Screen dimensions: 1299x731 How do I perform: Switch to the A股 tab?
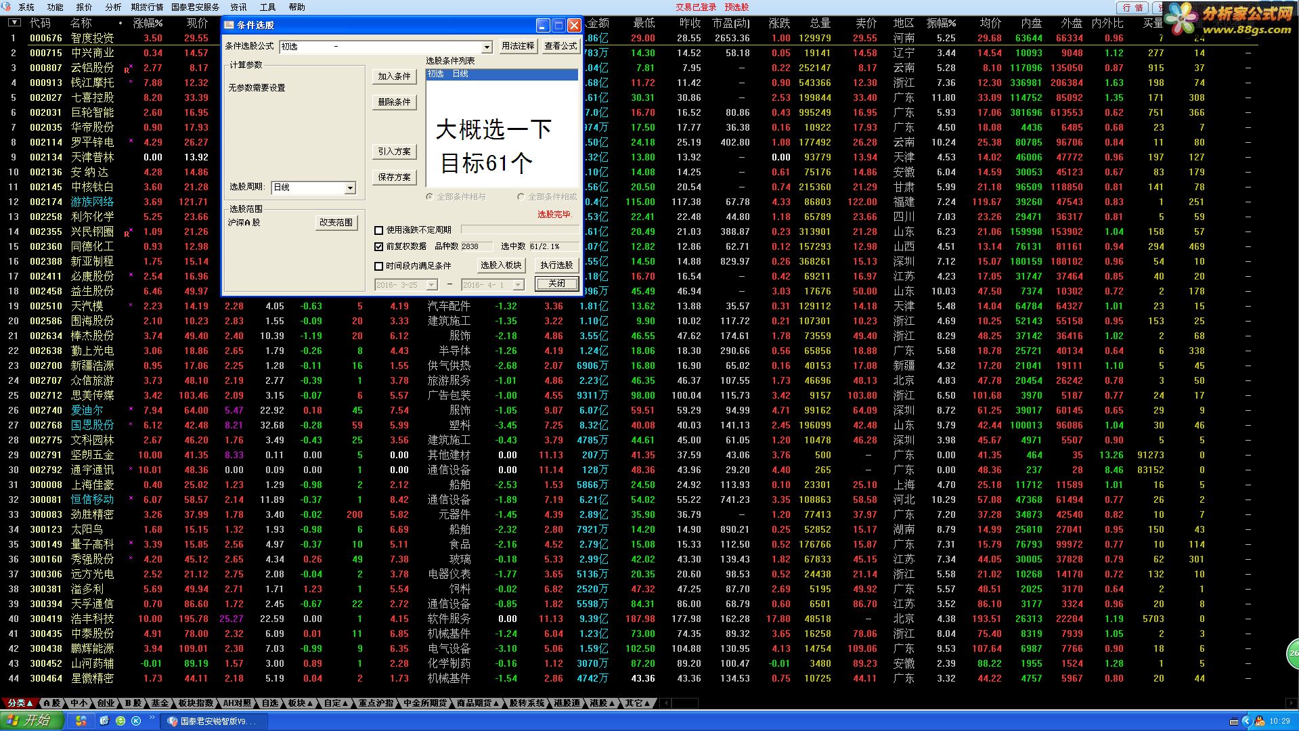[x=52, y=703]
